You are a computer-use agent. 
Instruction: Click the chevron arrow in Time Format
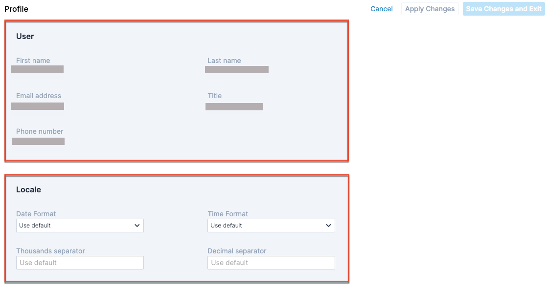328,226
